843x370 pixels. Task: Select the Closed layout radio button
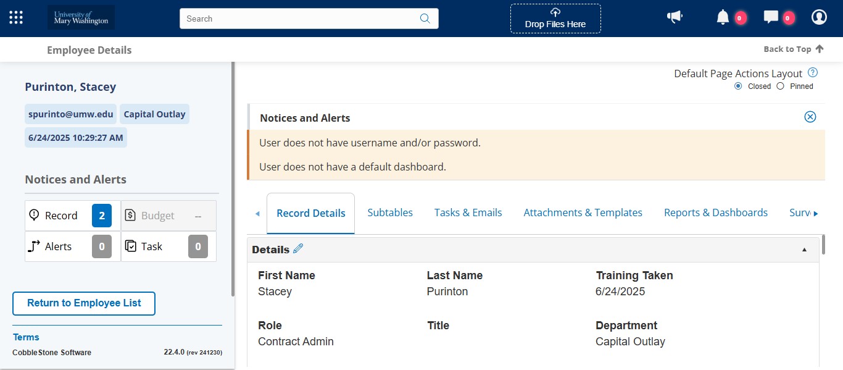[738, 86]
